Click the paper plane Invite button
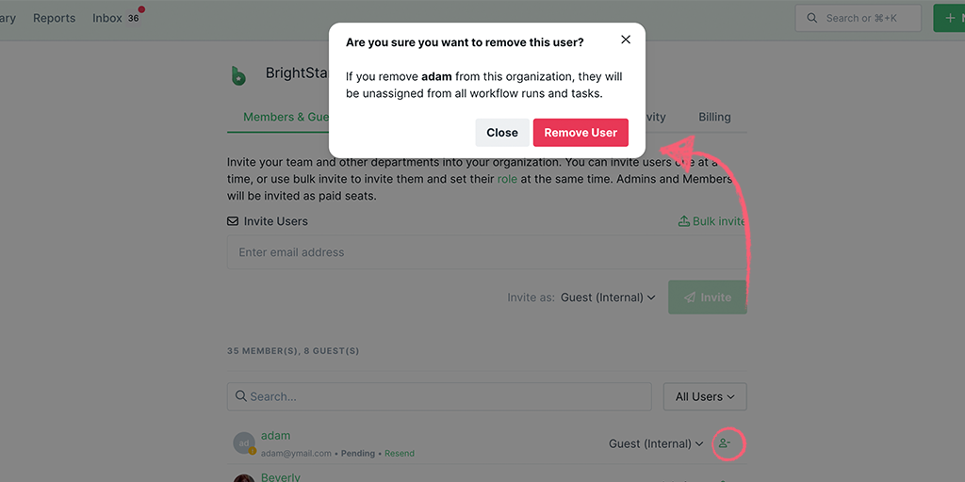Image resolution: width=965 pixels, height=482 pixels. tap(707, 297)
